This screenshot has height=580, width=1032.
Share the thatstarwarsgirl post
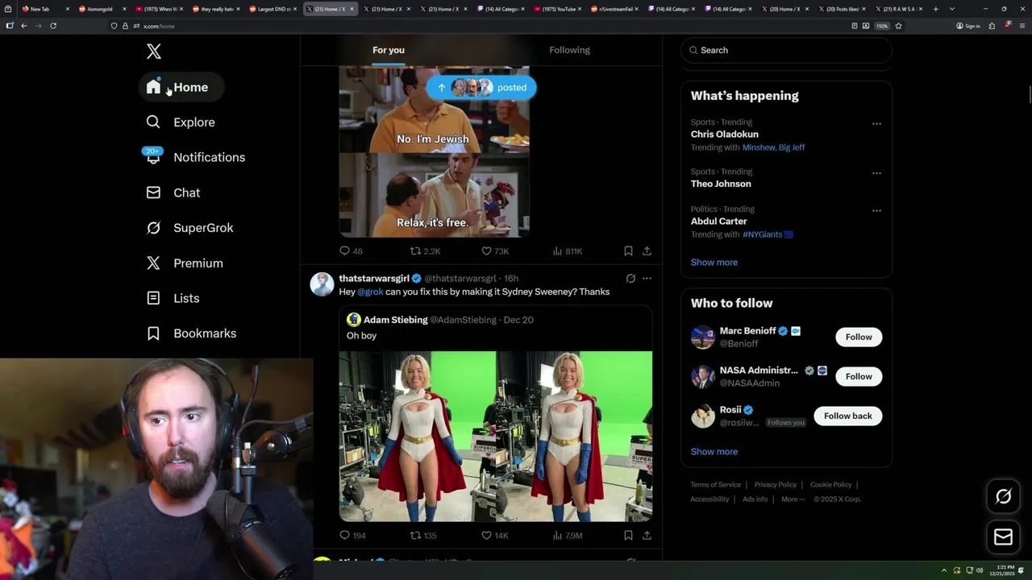point(647,536)
